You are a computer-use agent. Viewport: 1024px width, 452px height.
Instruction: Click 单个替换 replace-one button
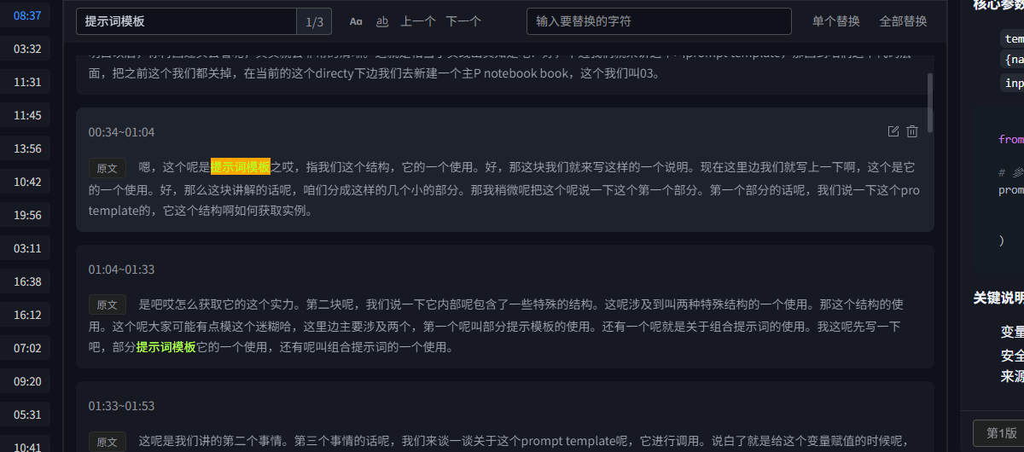[836, 21]
